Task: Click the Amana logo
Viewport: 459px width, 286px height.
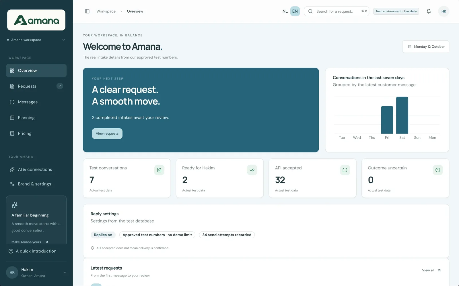Action: 36,20
